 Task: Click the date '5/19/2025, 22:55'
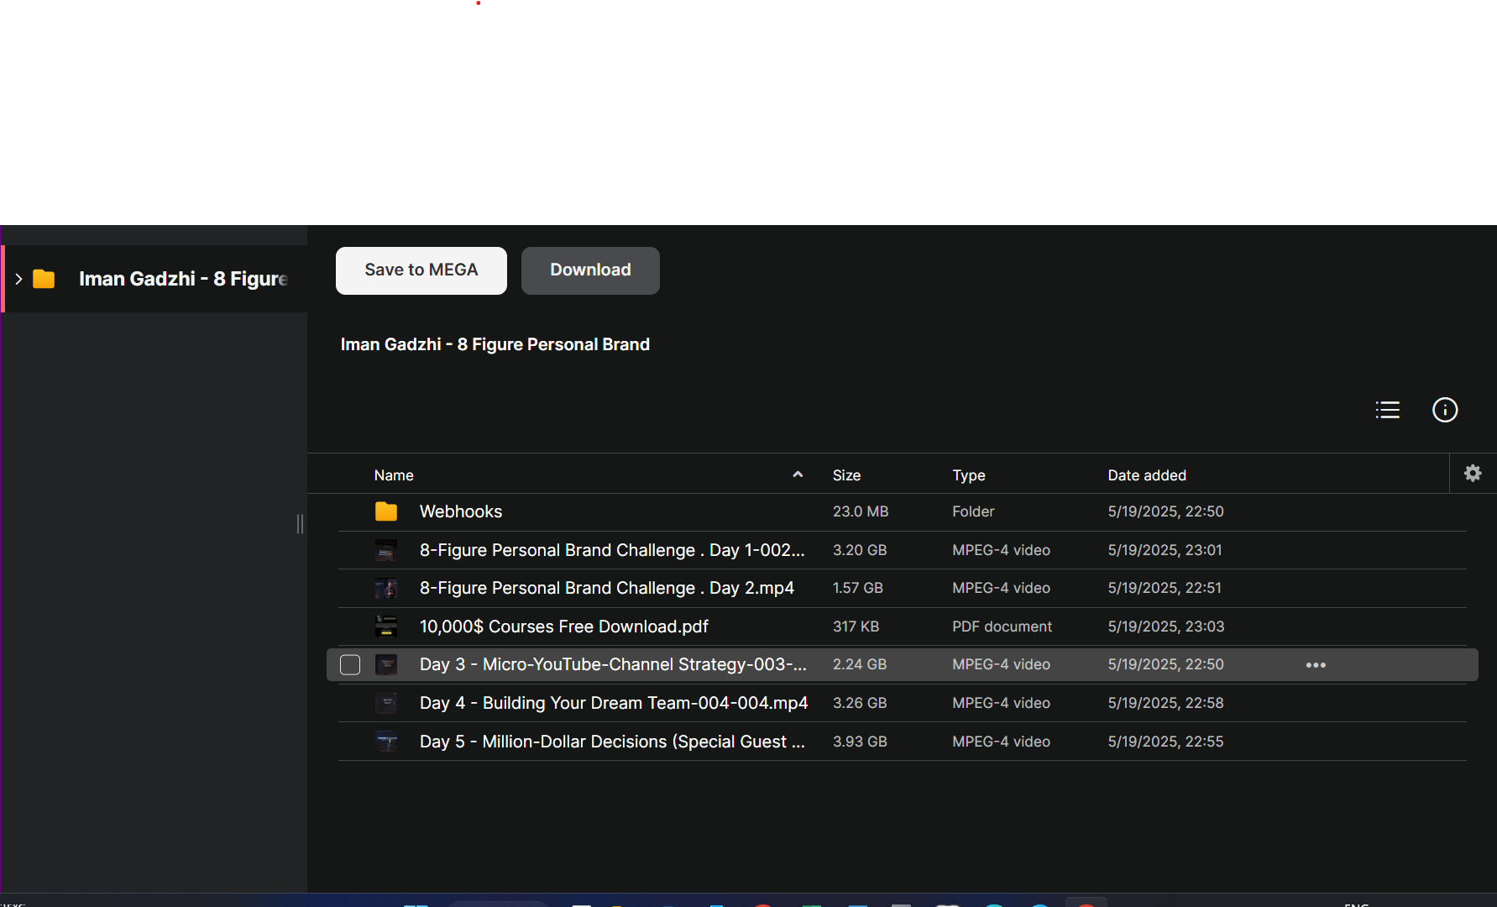[x=1166, y=742]
